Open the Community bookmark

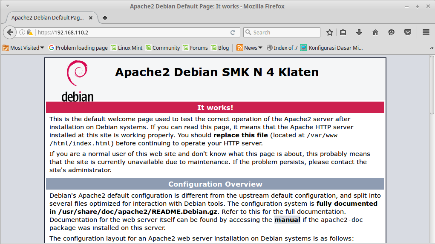(x=163, y=48)
